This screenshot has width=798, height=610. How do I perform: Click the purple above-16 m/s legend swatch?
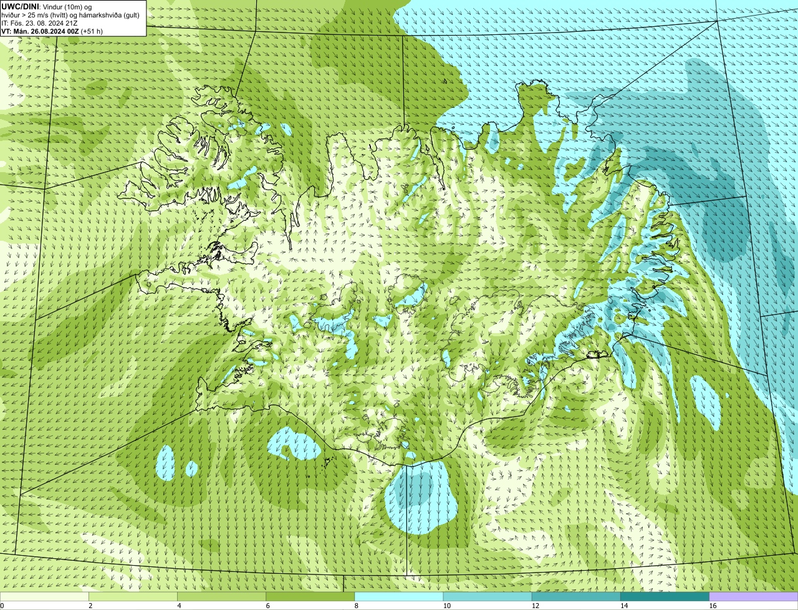point(753,596)
